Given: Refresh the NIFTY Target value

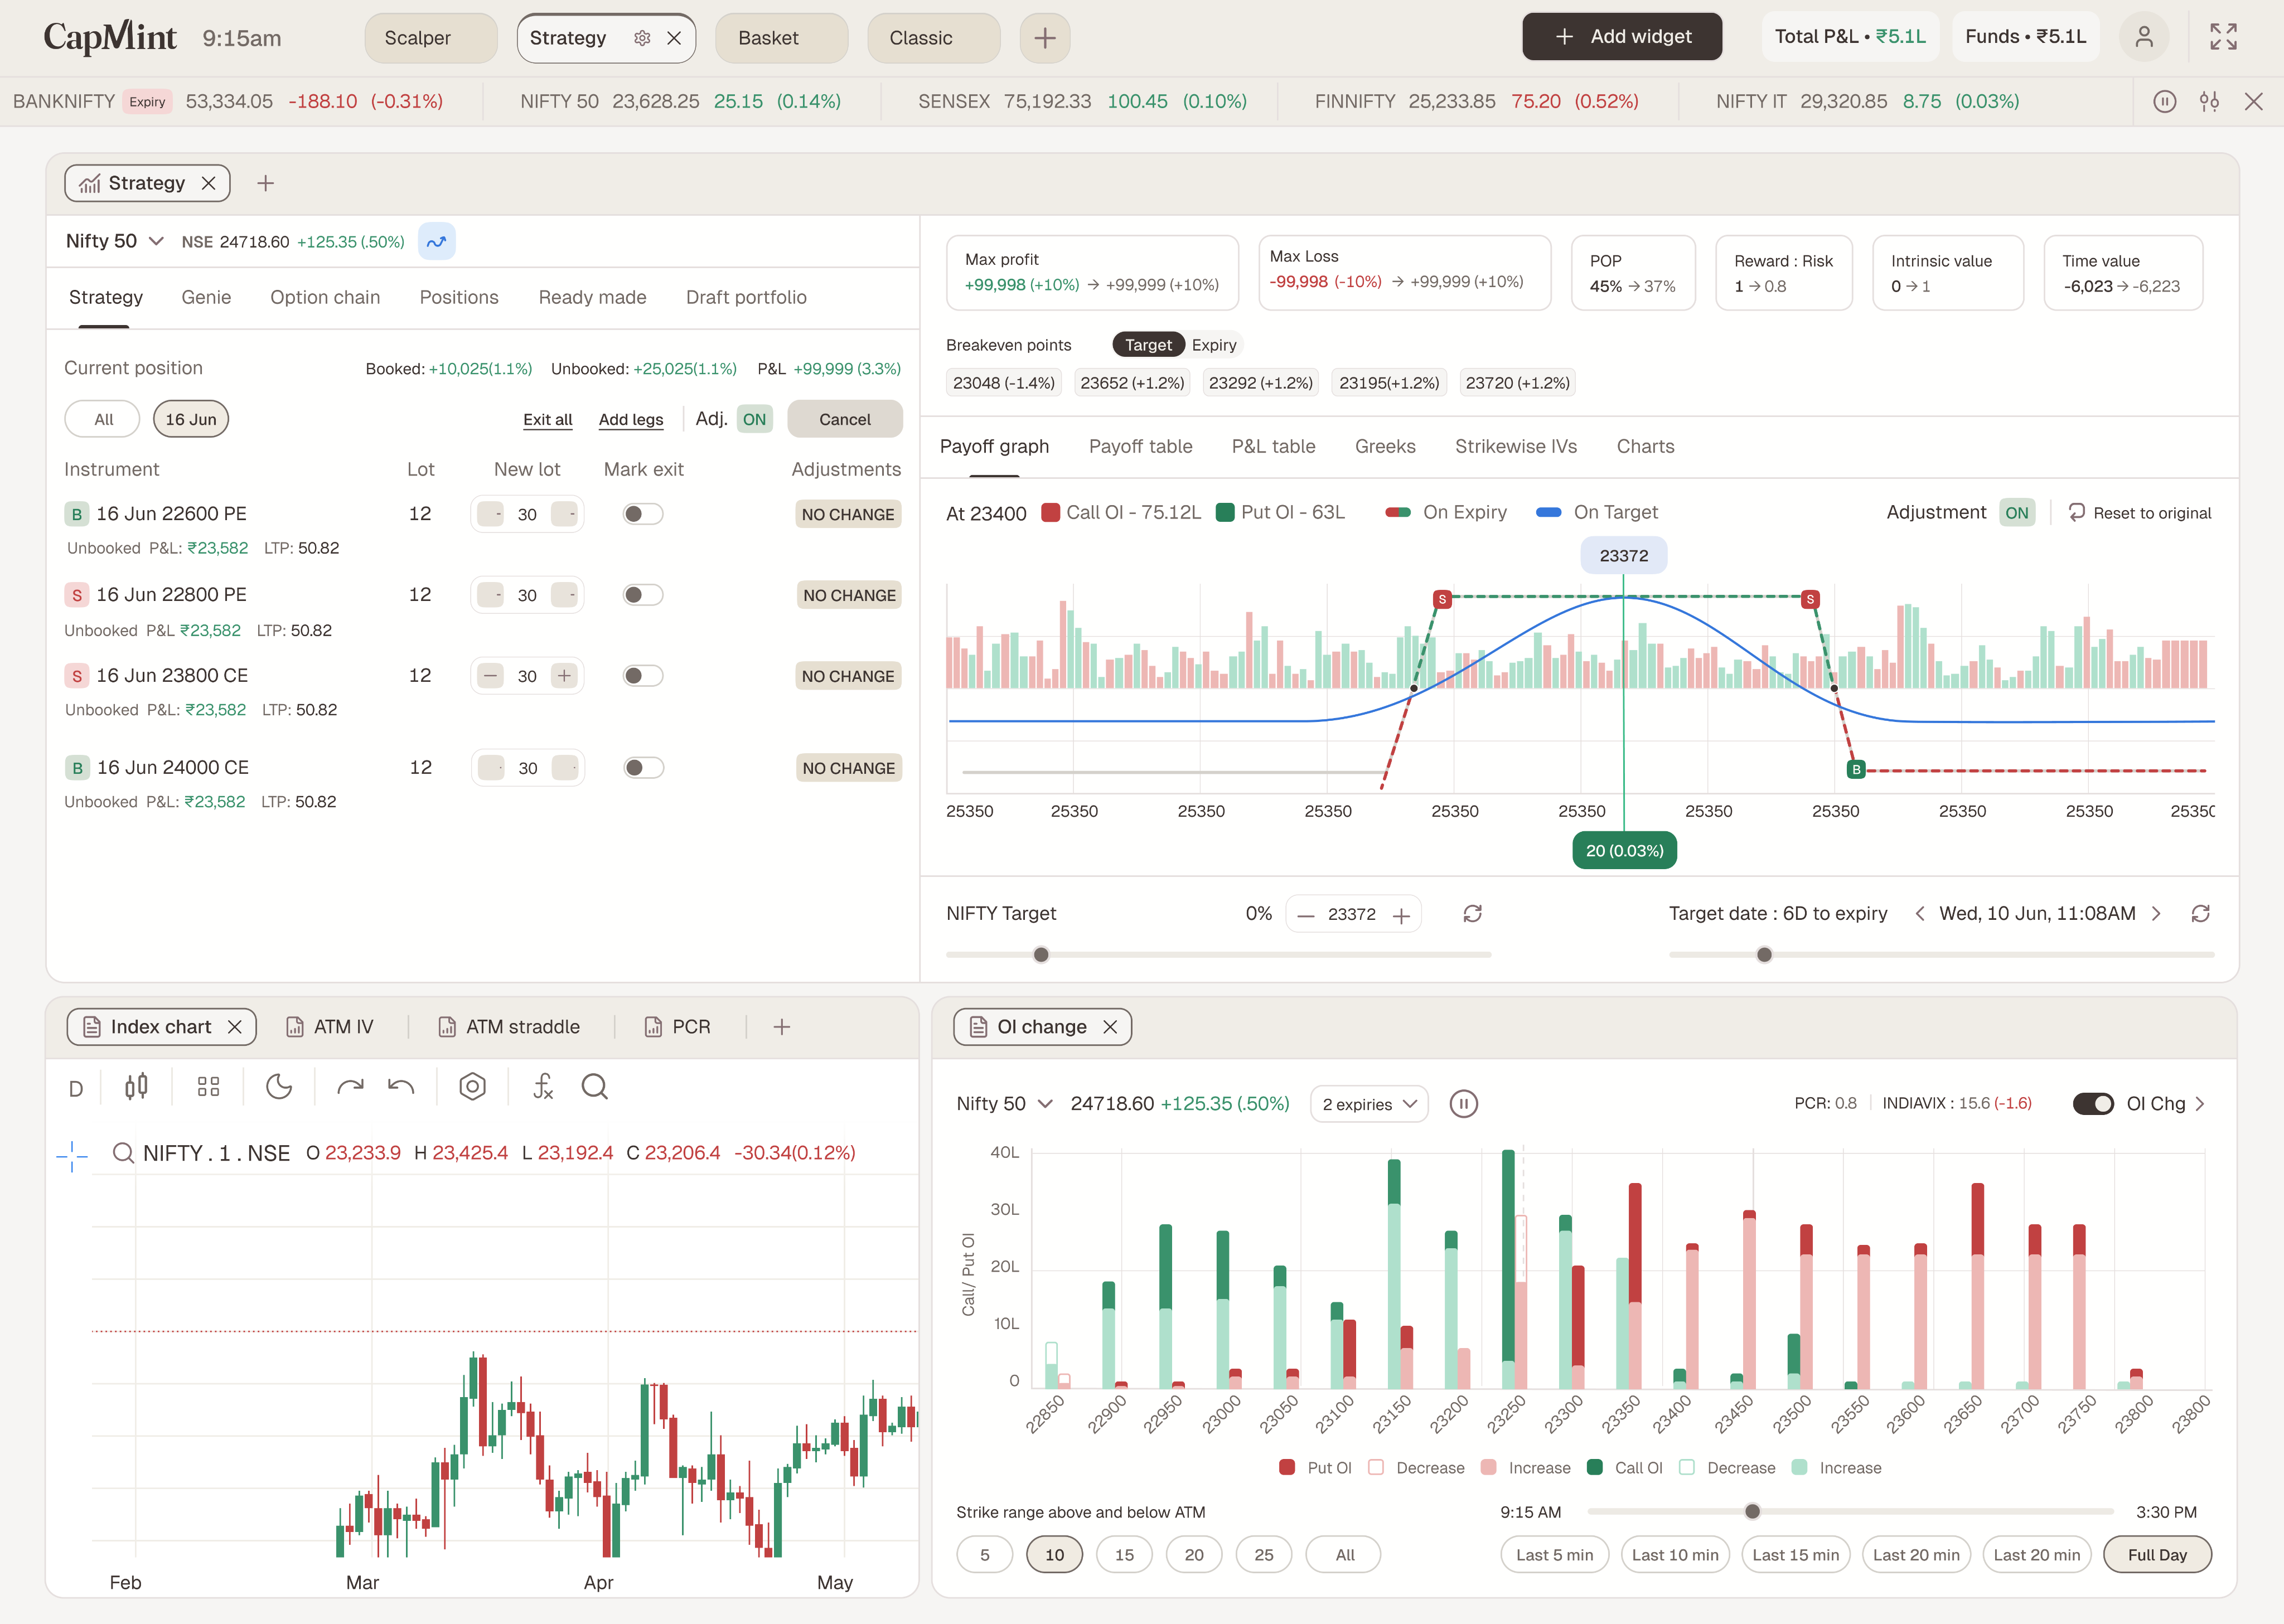Looking at the screenshot, I should coord(1472,914).
